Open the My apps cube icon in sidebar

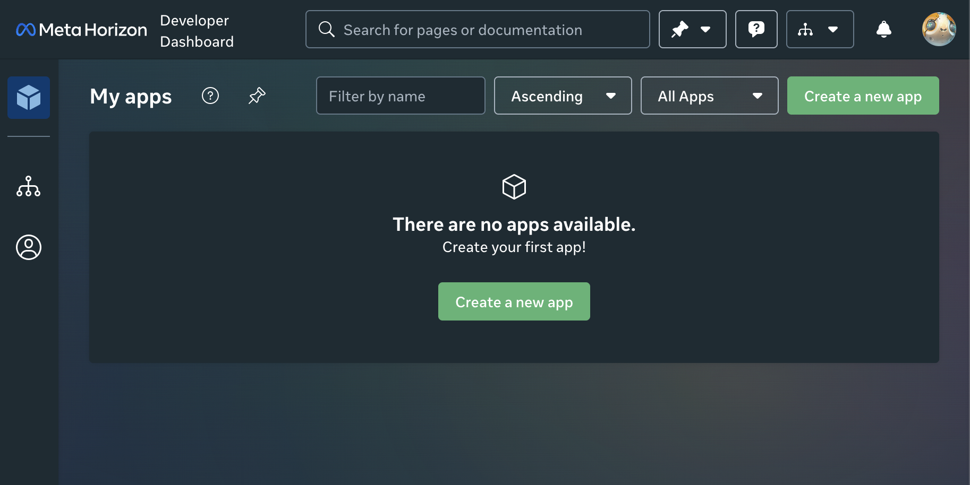tap(28, 97)
